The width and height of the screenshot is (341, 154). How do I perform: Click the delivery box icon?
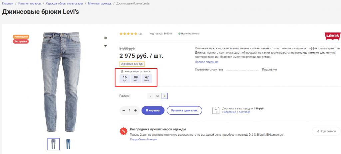pos(215,110)
